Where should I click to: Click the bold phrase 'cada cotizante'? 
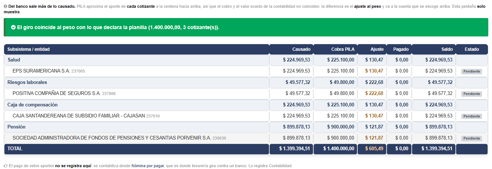pos(141,7)
